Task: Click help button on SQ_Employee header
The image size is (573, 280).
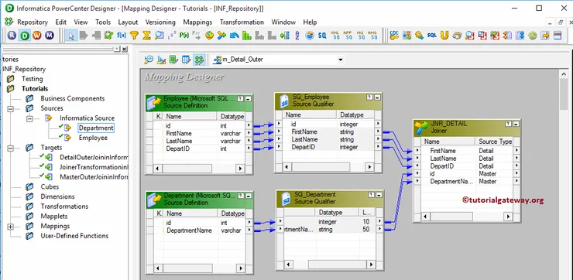Action: (370, 97)
